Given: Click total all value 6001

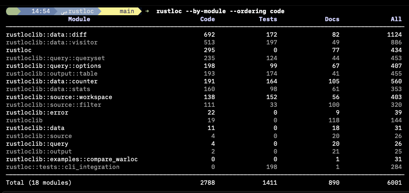Looking at the screenshot, I should click(394, 182).
